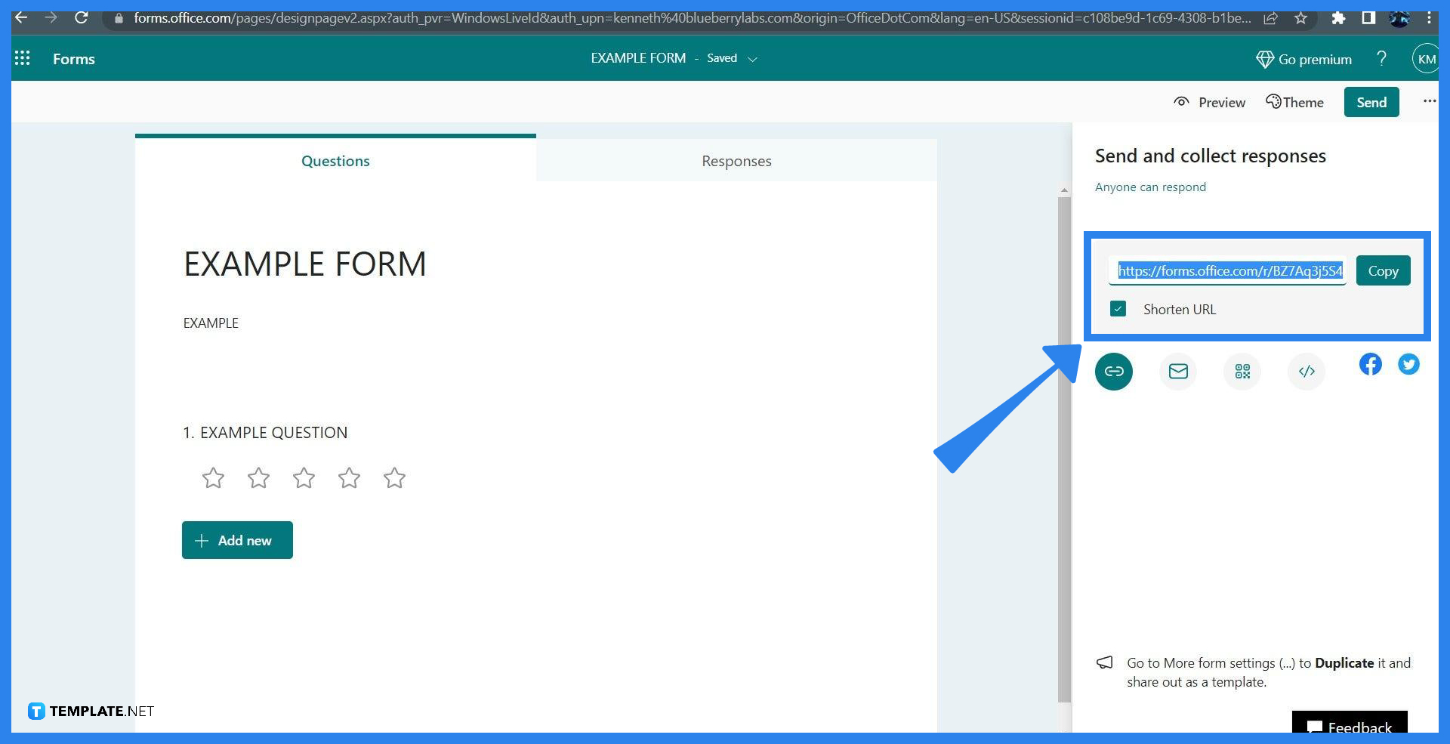This screenshot has height=744, width=1450.
Task: Click inside the form URL field
Action: pyautogui.click(x=1227, y=270)
